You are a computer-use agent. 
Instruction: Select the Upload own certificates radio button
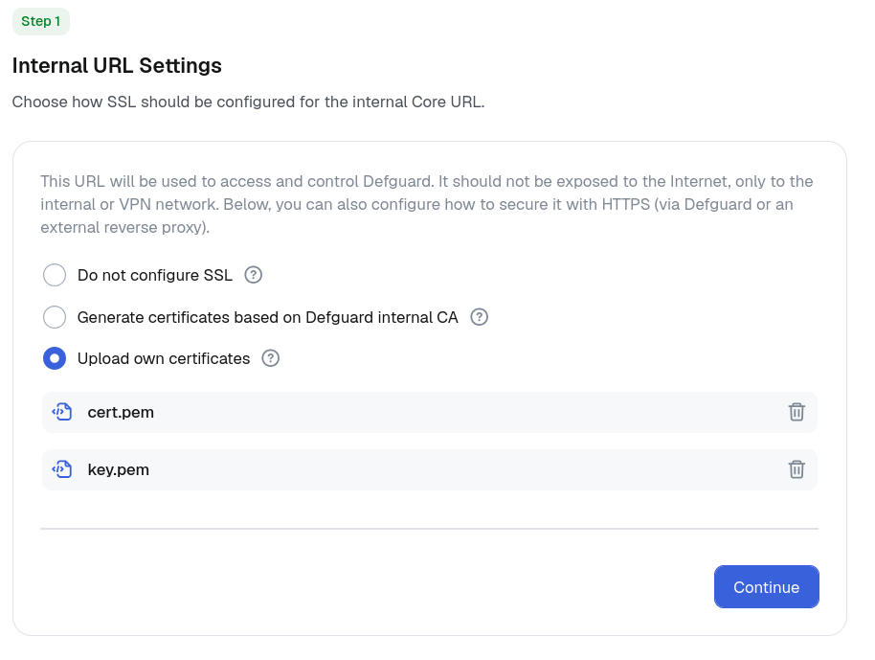pos(55,358)
